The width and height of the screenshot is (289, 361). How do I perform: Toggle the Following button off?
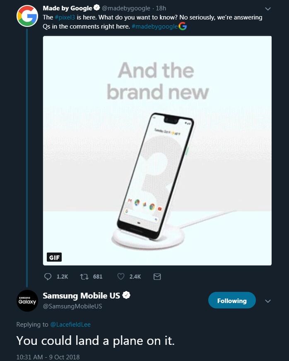(232, 300)
